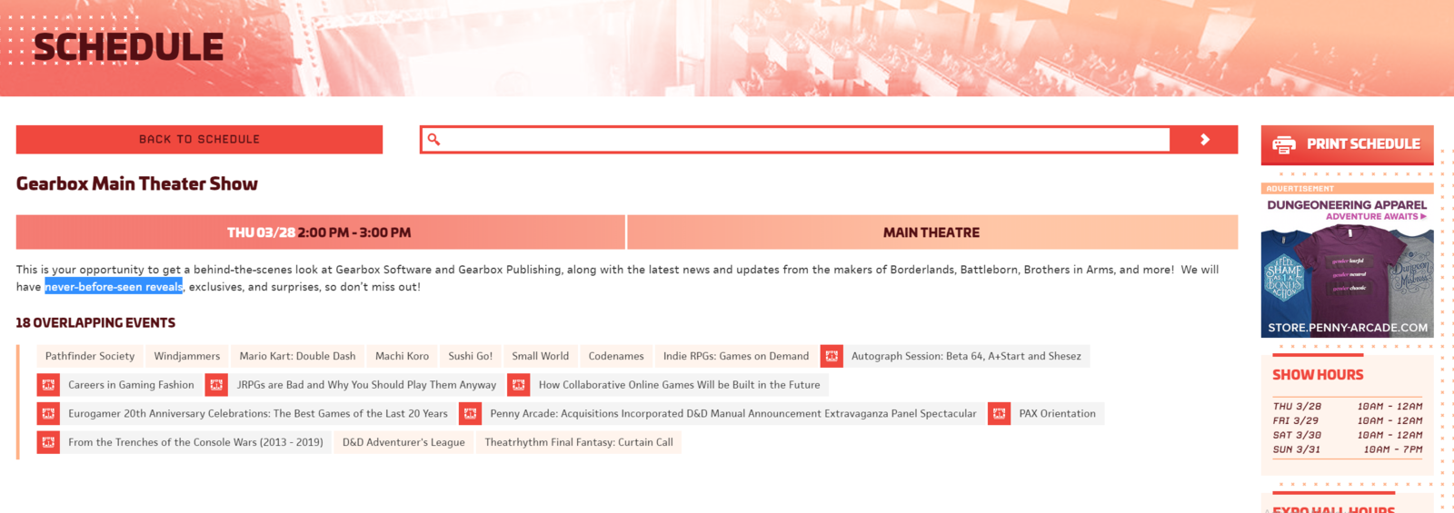This screenshot has width=1454, height=513.
Task: Click the Dungeoneering Apparel advertisement image
Action: (1347, 266)
